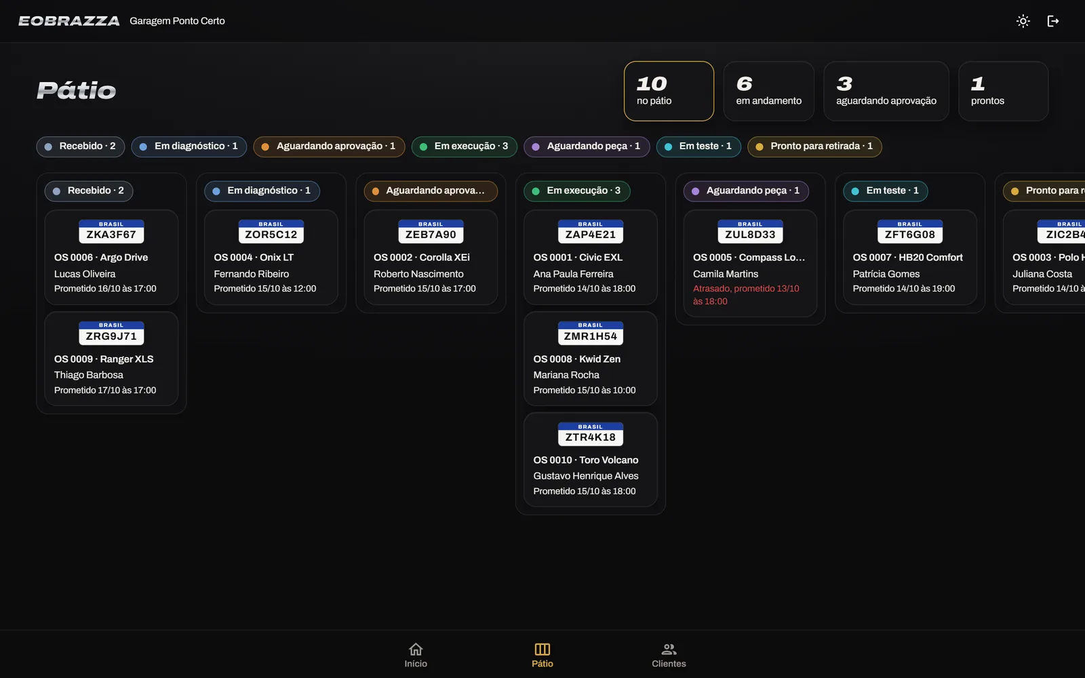Image resolution: width=1085 pixels, height=678 pixels.
Task: Select the '10 no pátio' summary card
Action: [669, 92]
